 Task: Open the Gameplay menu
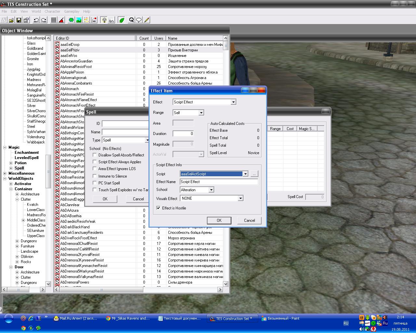pyautogui.click(x=71, y=11)
